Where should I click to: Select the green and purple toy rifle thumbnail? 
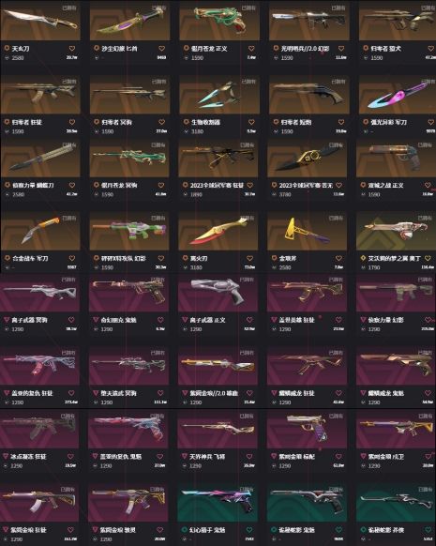[129, 231]
